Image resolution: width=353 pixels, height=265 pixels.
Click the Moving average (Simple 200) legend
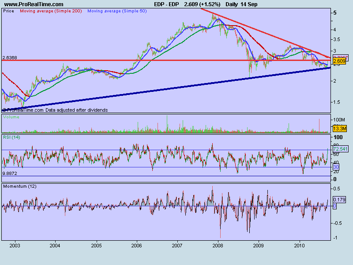[51, 11]
